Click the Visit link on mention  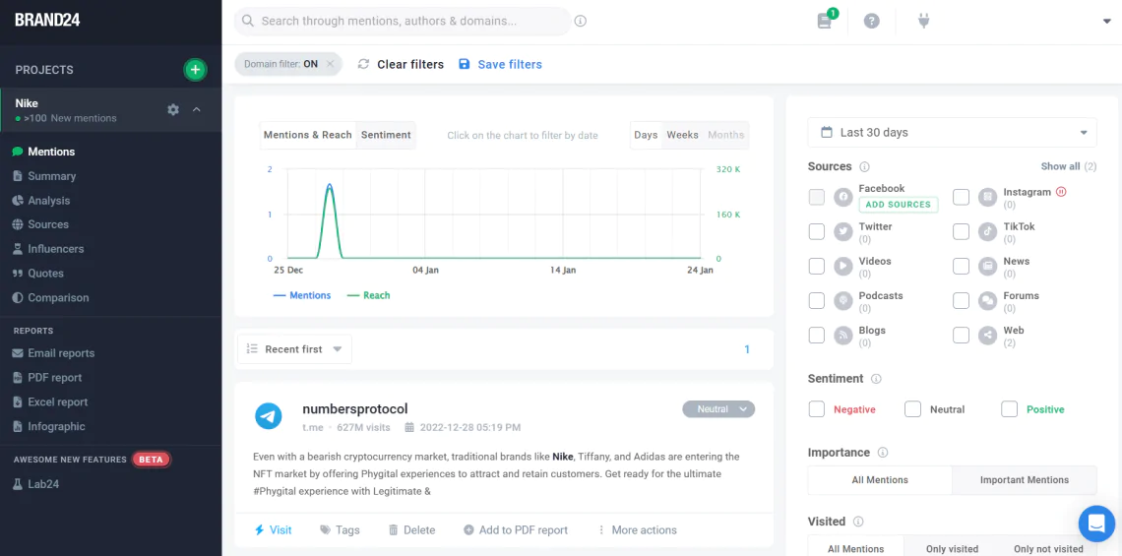pos(274,529)
